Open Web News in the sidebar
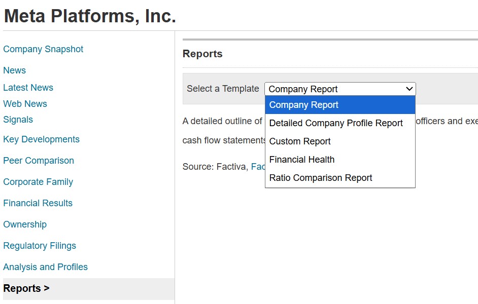 pyautogui.click(x=25, y=104)
